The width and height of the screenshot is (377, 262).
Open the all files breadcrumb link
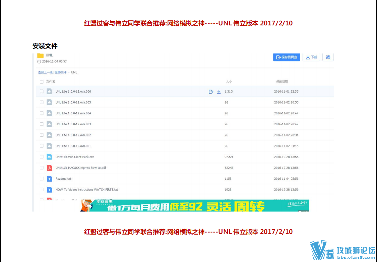pyautogui.click(x=61, y=72)
